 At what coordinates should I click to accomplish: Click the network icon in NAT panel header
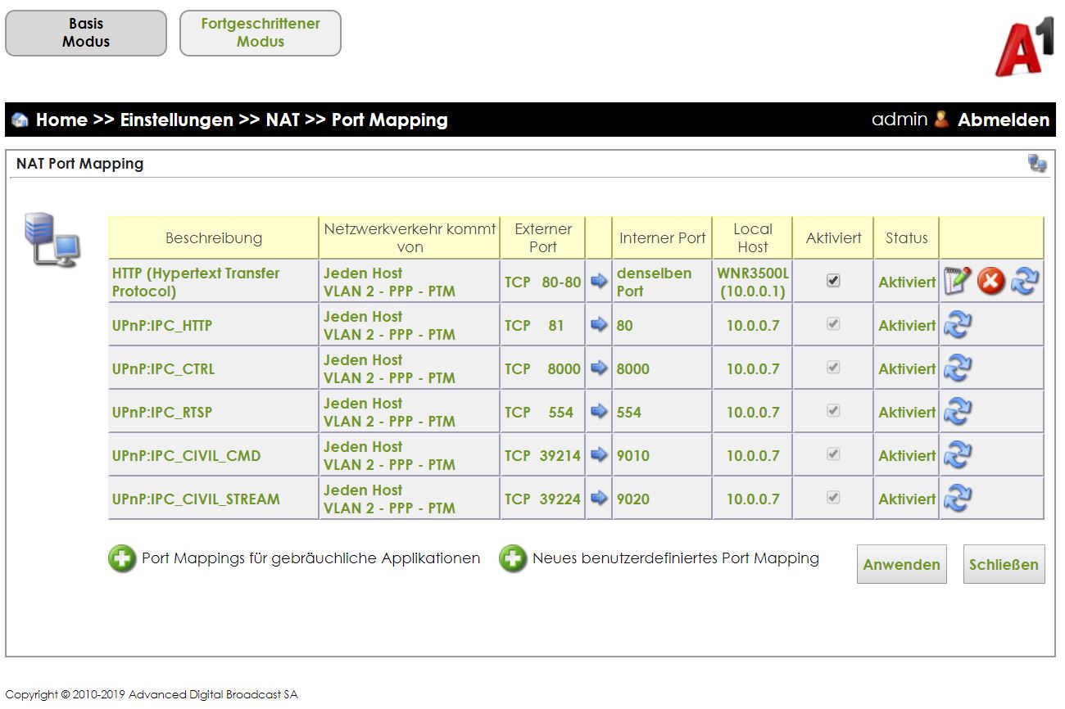[1038, 164]
